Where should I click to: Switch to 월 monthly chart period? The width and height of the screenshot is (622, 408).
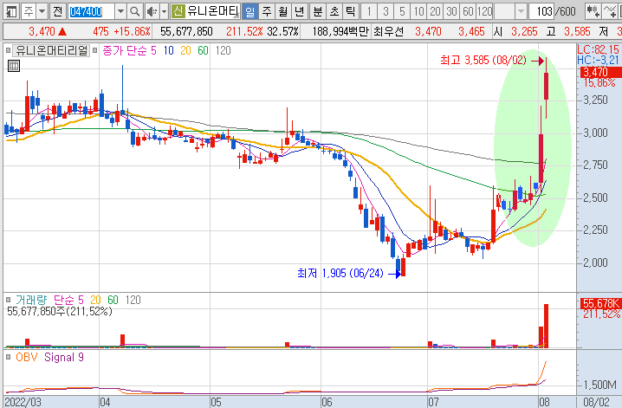(x=282, y=11)
